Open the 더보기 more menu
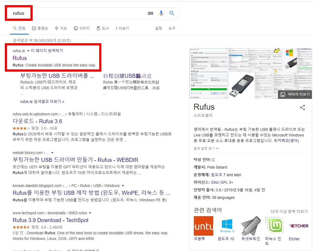The width and height of the screenshot is (313, 251). tap(122, 28)
